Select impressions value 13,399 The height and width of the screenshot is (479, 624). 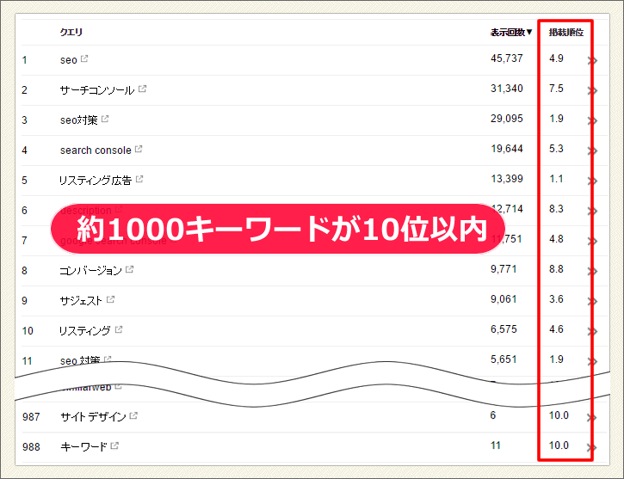pyautogui.click(x=507, y=179)
